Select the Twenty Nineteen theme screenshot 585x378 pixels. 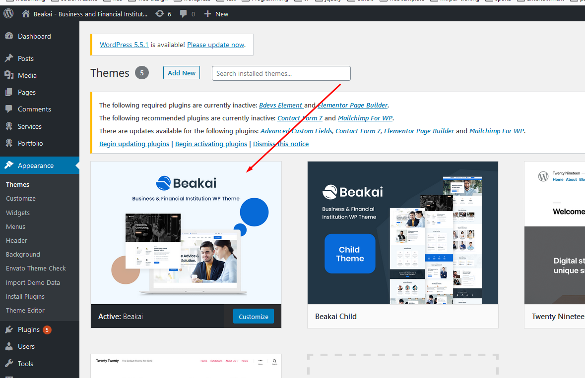pos(555,233)
